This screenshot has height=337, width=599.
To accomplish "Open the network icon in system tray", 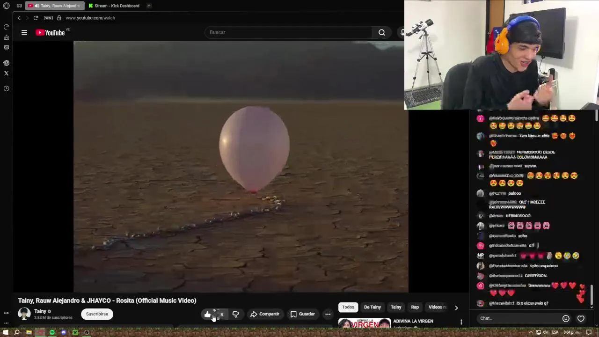I will (538, 332).
